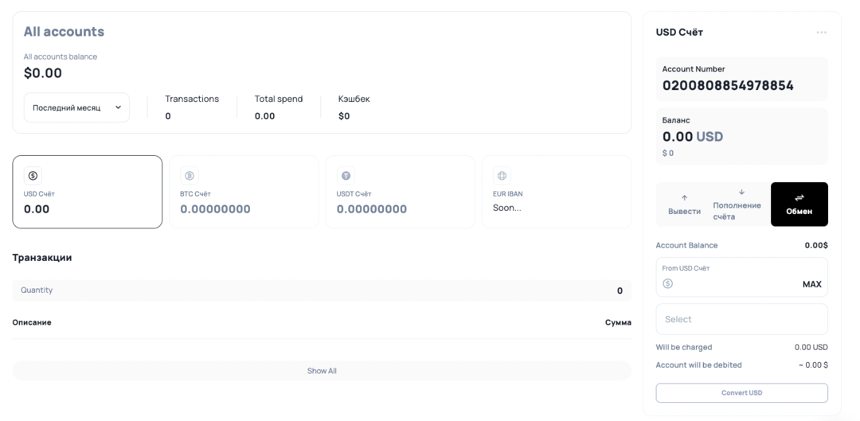This screenshot has width=860, height=421.
Task: Click the account number 0200808854978854
Action: tap(727, 85)
